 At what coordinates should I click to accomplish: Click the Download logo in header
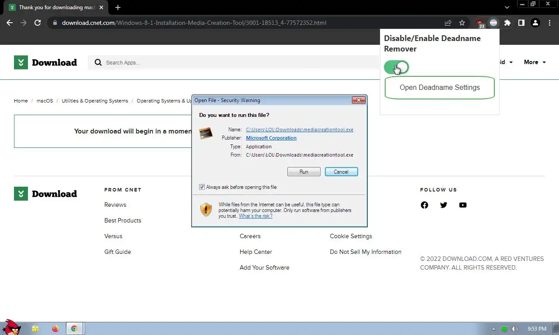pyautogui.click(x=45, y=62)
